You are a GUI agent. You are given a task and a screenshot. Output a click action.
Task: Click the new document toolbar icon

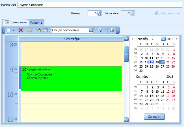tap(8, 30)
